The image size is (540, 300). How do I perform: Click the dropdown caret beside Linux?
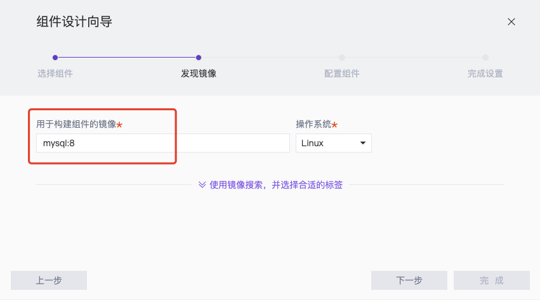362,143
